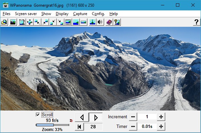The width and height of the screenshot is (201, 133).
Task: Click the Timer value field showing 0.01s
Action: click(147, 127)
